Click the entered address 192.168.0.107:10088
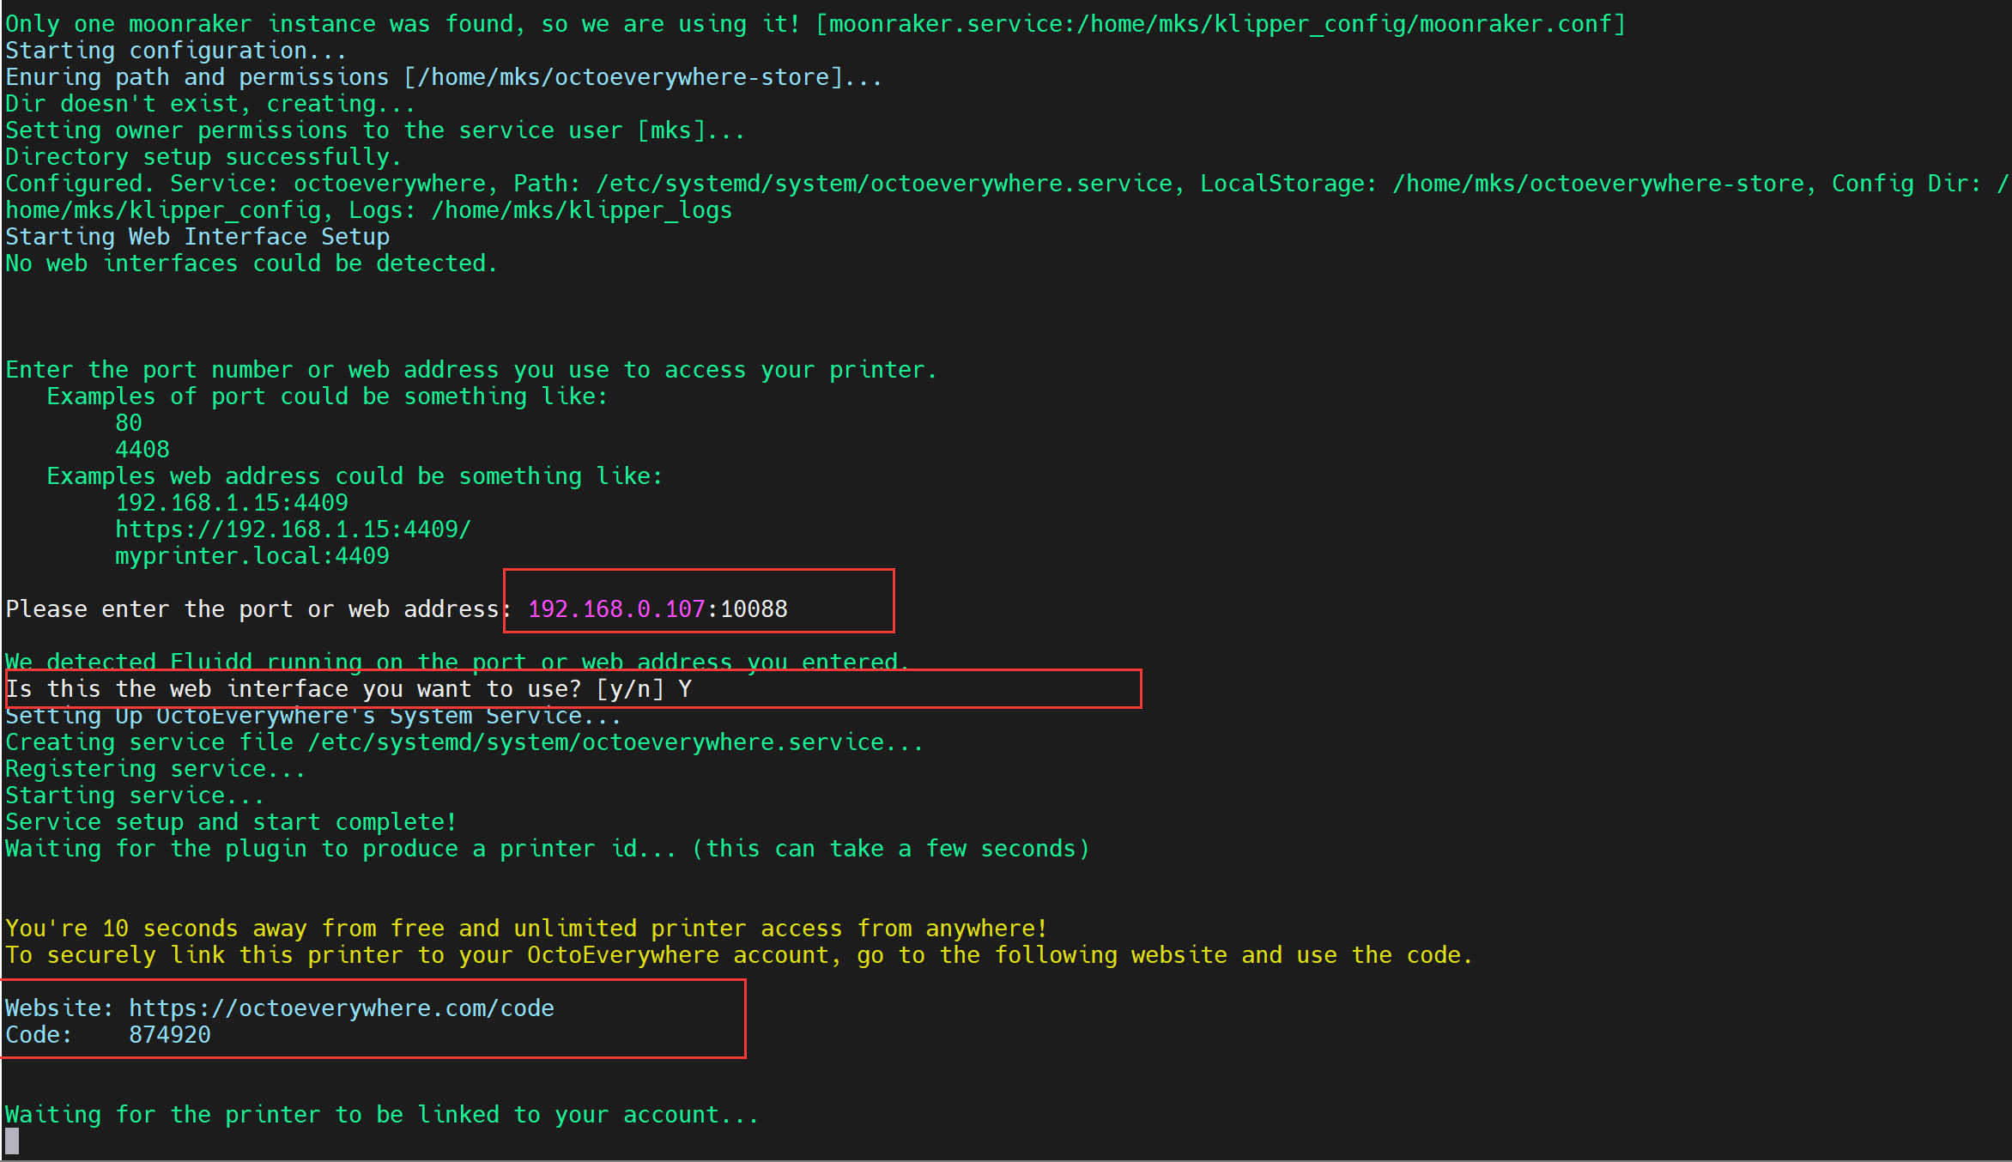Viewport: 2012px width, 1162px height. [x=658, y=609]
